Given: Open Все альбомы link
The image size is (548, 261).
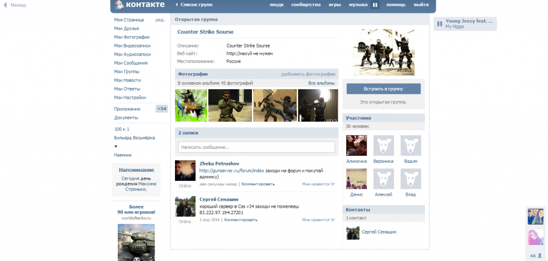Looking at the screenshot, I should tap(321, 83).
